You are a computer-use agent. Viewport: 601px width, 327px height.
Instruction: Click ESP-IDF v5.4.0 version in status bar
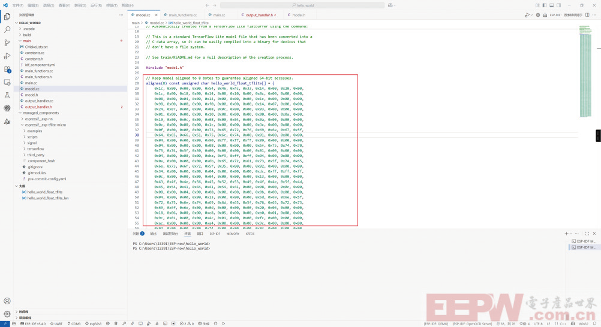tap(32, 323)
